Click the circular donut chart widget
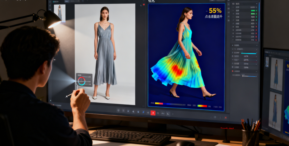Viewport: 289px width, 146px height. click(82, 81)
